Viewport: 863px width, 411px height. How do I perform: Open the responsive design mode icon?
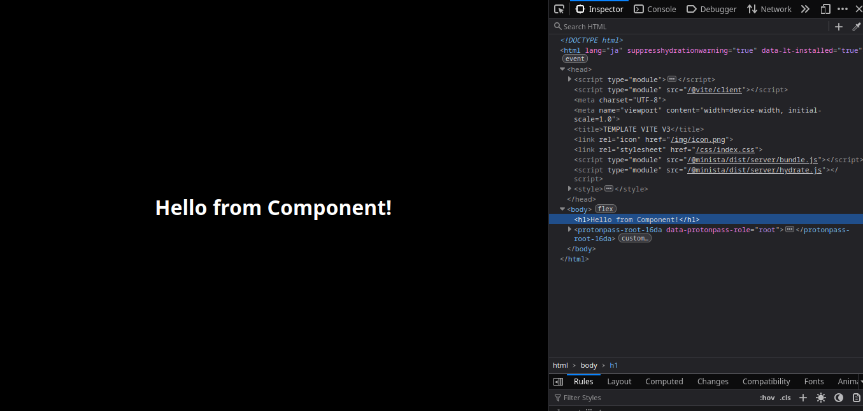pyautogui.click(x=825, y=9)
